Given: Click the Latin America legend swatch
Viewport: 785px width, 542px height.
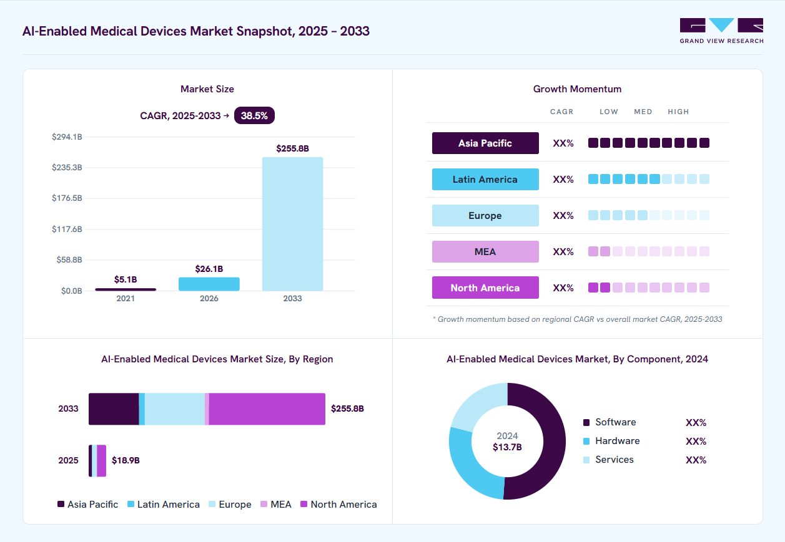Looking at the screenshot, I should pyautogui.click(x=131, y=504).
